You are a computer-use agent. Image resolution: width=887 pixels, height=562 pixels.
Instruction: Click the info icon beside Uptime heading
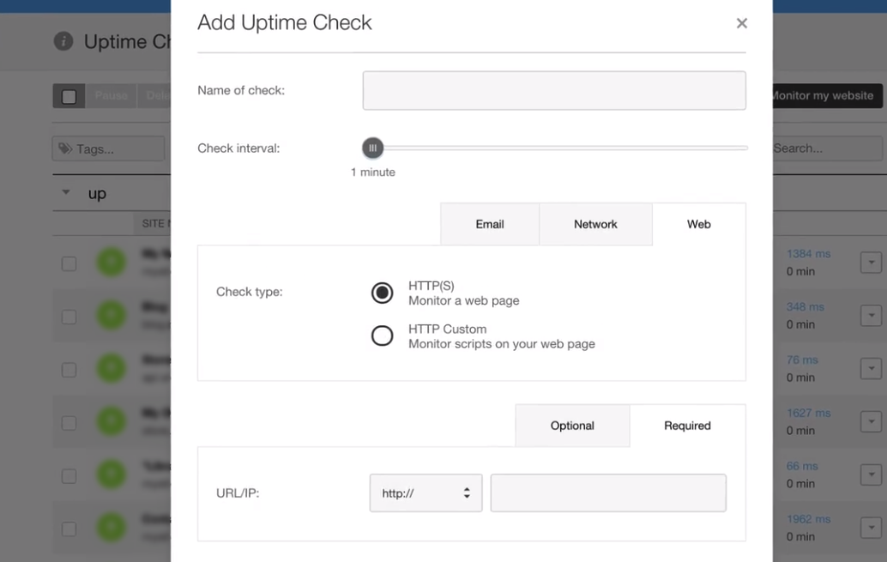pyautogui.click(x=63, y=41)
